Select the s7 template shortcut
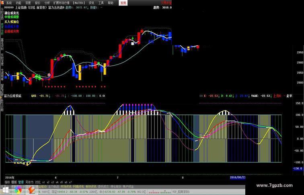 pyautogui.click(x=70, y=182)
